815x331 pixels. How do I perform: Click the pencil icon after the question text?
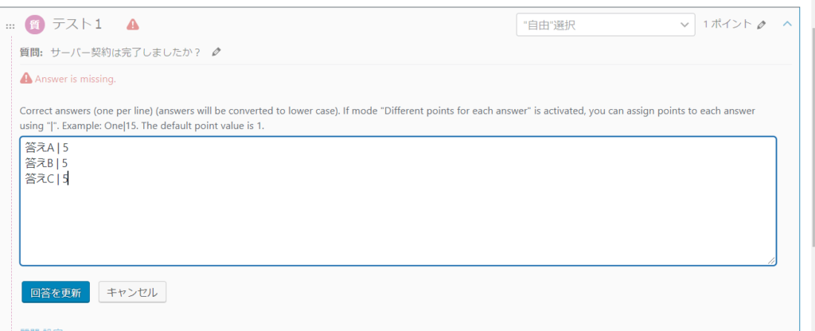pyautogui.click(x=216, y=53)
